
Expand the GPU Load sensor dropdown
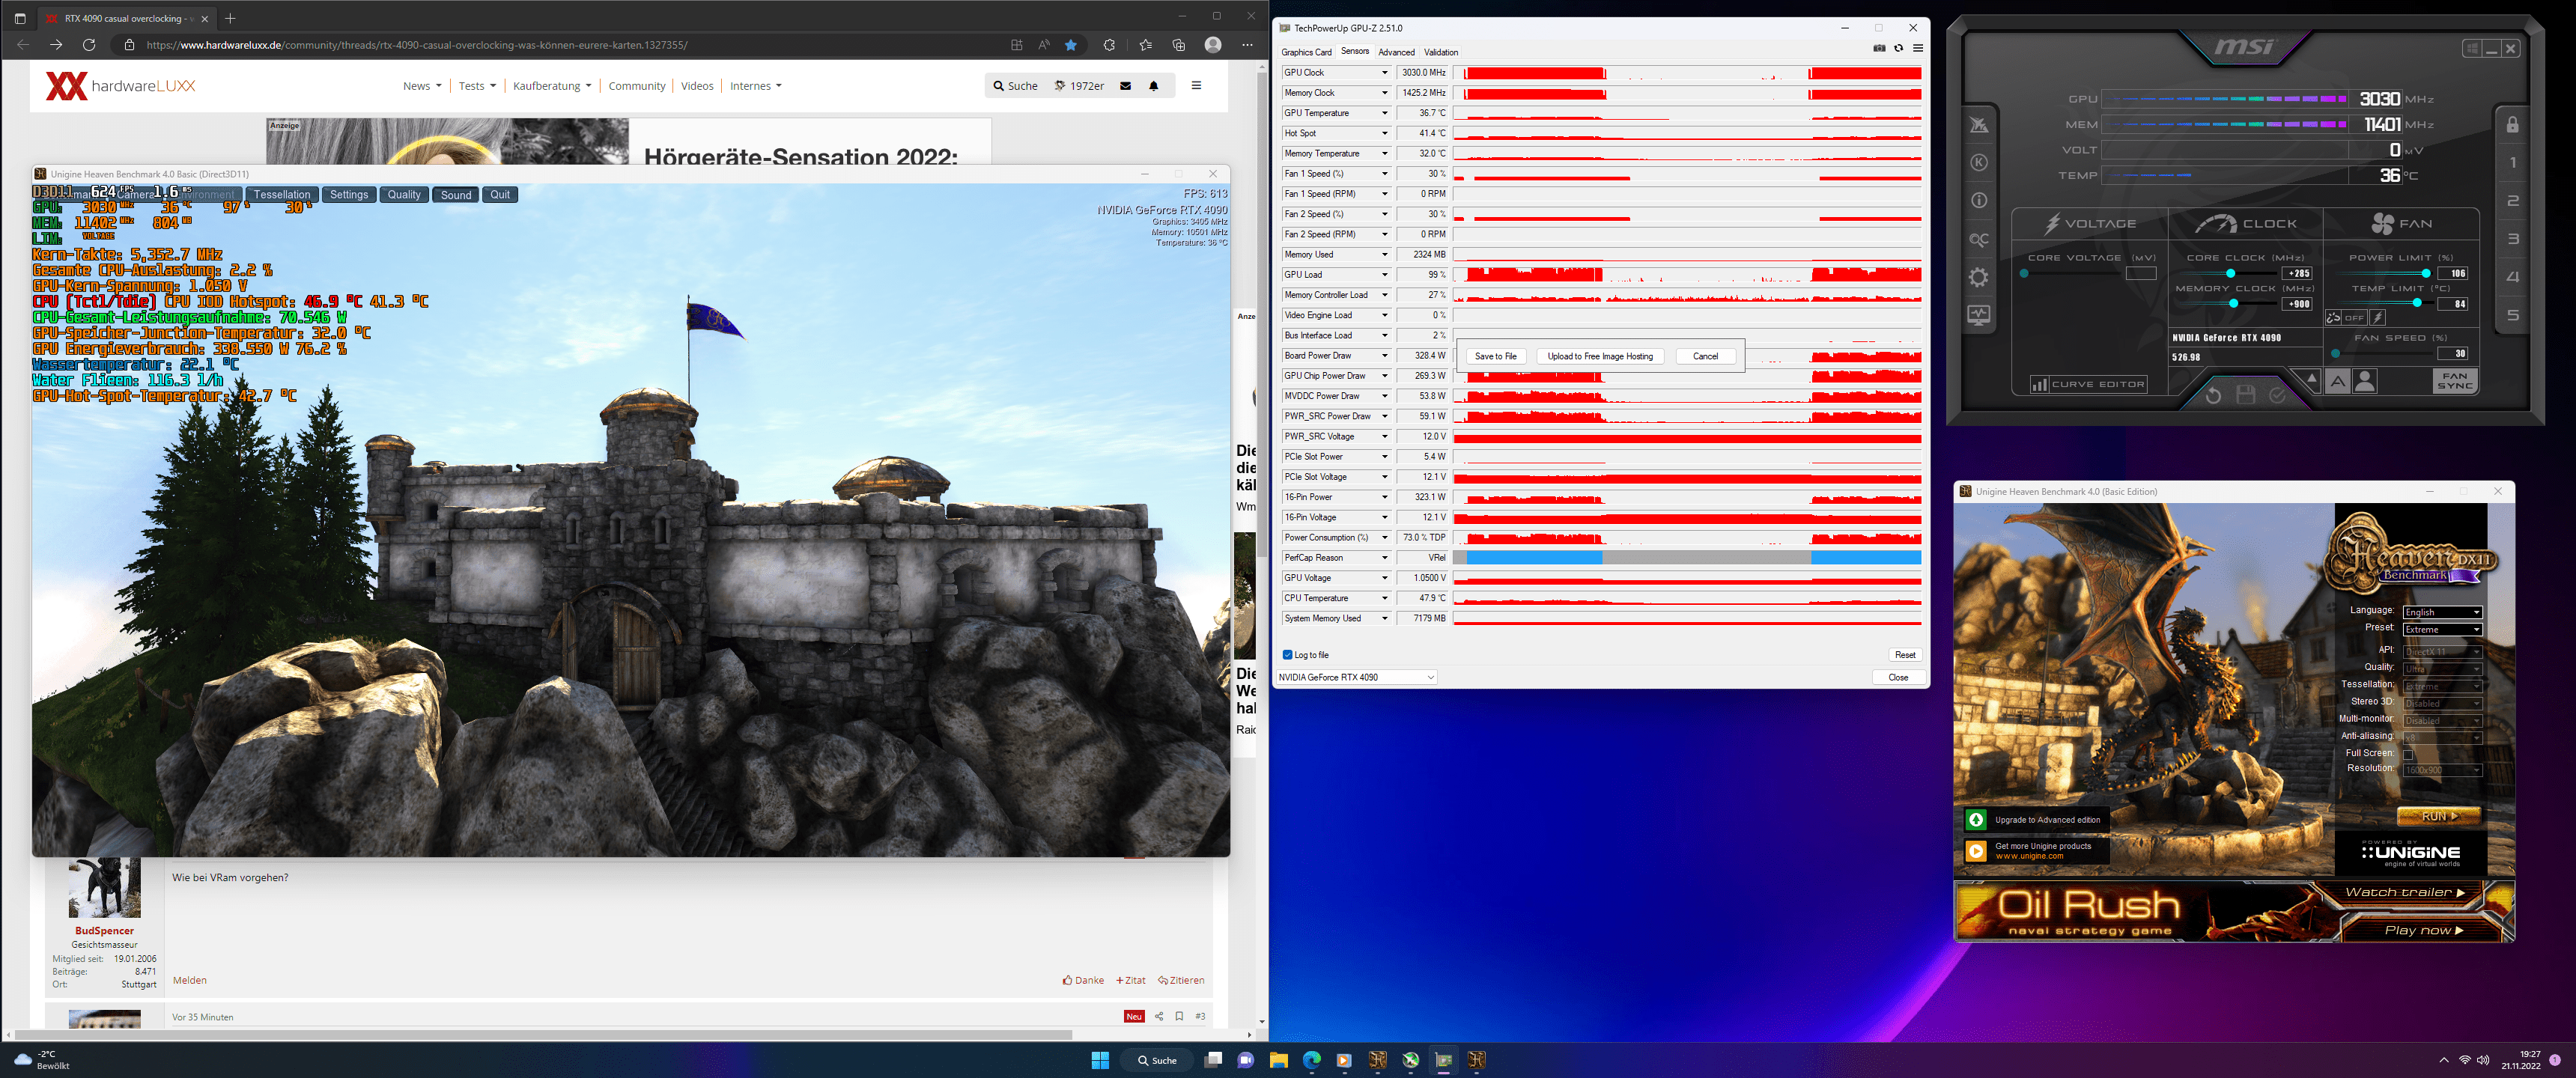[1384, 275]
